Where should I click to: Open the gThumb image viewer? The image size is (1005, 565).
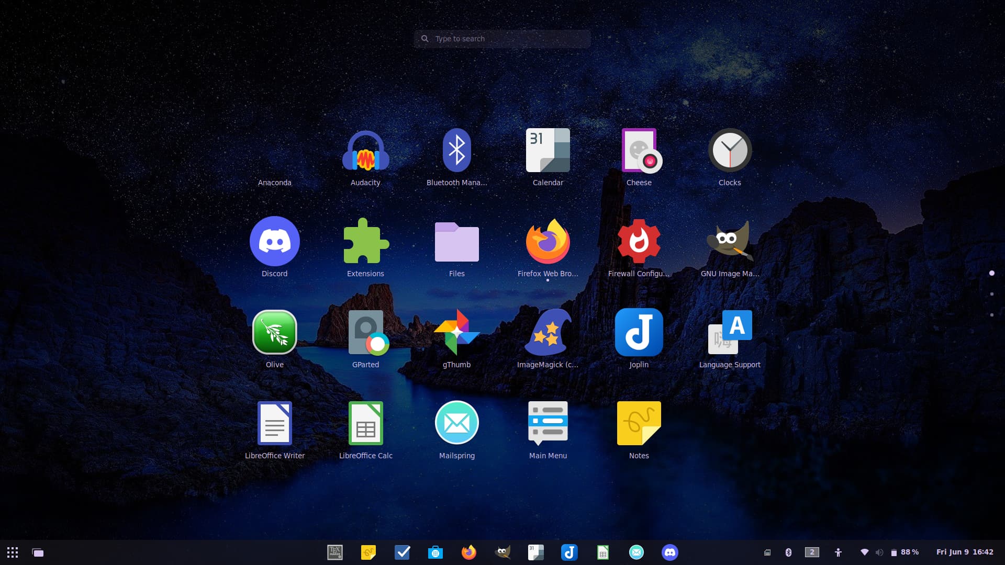pos(456,333)
